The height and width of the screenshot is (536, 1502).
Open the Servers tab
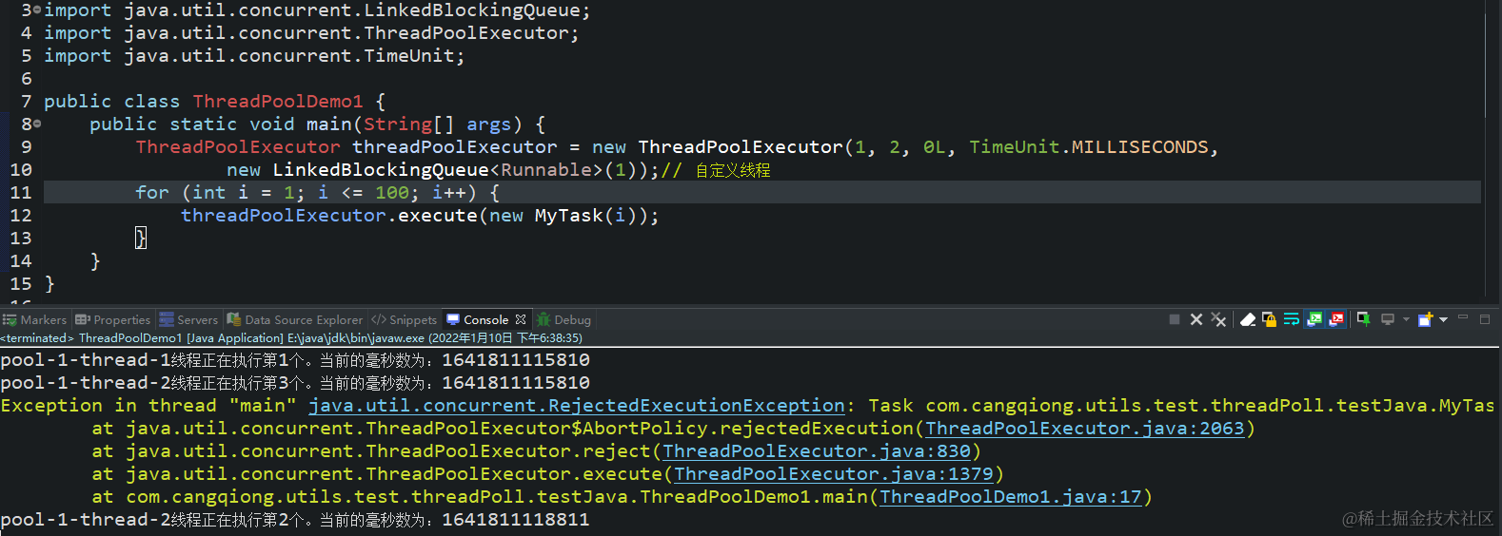click(188, 320)
